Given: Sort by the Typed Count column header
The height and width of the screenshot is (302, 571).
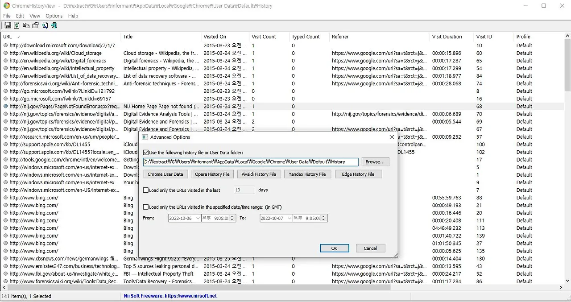Looking at the screenshot, I should (310, 37).
